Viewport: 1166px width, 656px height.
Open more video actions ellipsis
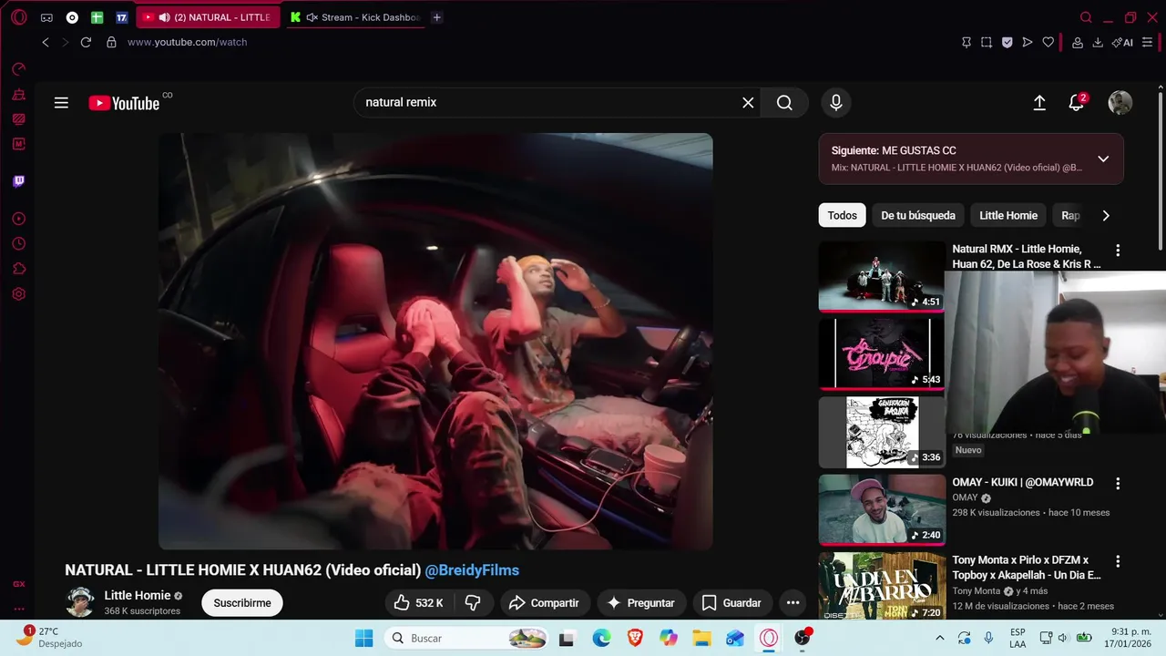point(793,603)
